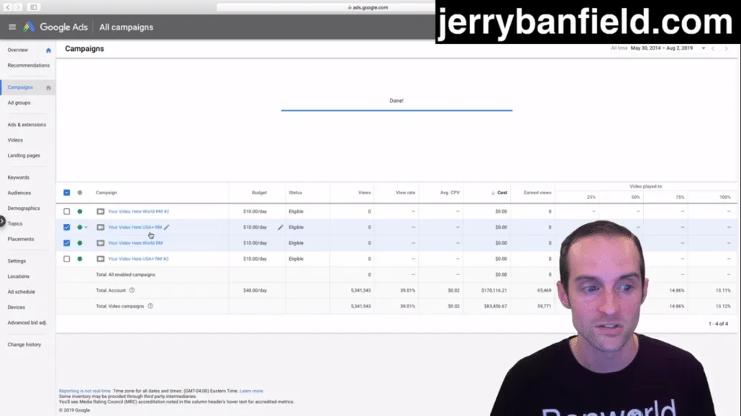Viewport: 741px width, 416px height.
Task: Click help icon next to Total: Video campaigns
Action: pos(150,306)
